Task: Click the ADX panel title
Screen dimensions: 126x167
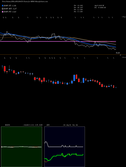Action: click(x=48, y=125)
